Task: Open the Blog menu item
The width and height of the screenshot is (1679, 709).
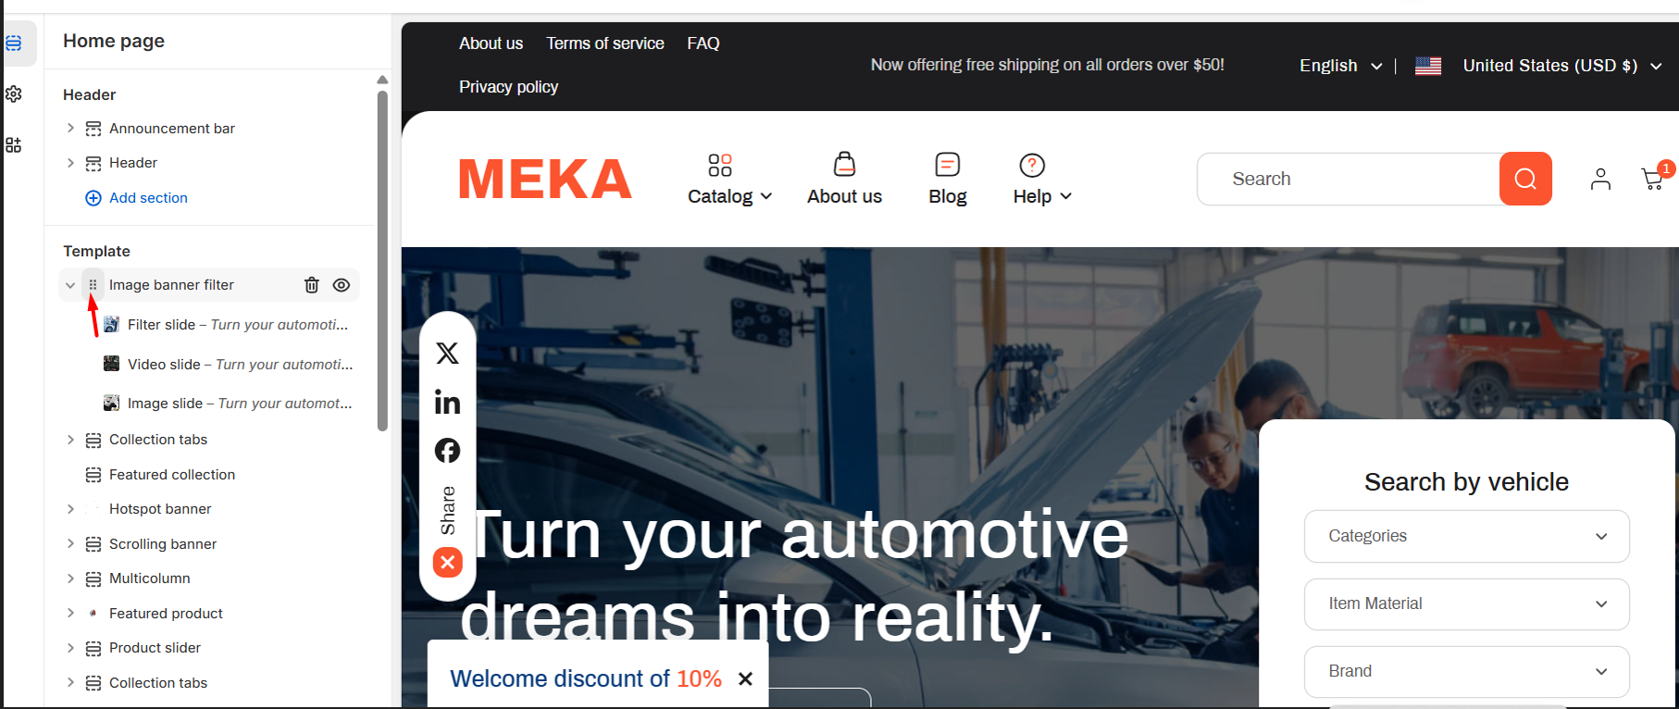Action: tap(948, 179)
